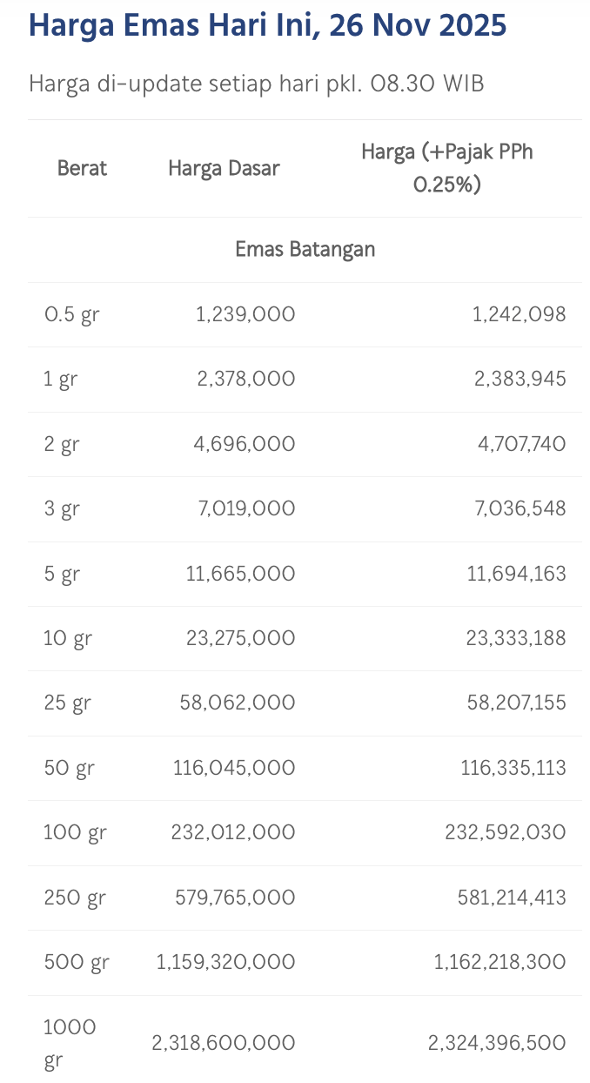Click the Harga Dasar column header
The image size is (590, 1083).
click(x=224, y=168)
